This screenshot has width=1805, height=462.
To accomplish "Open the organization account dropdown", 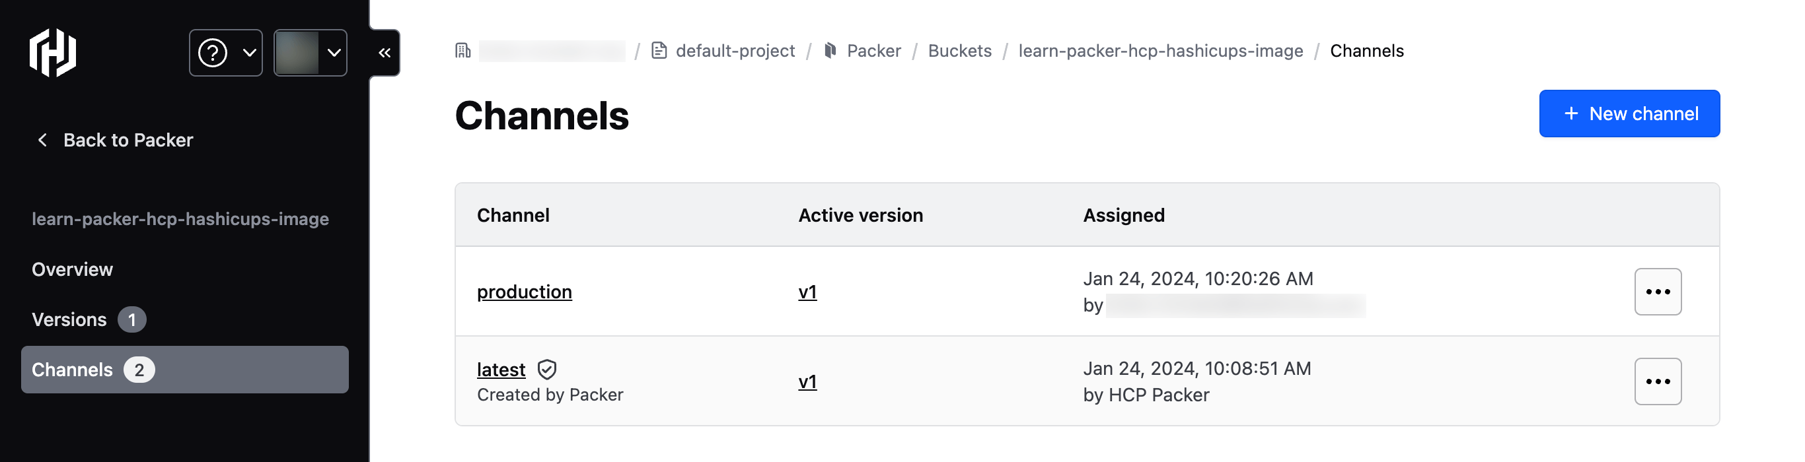I will (311, 53).
